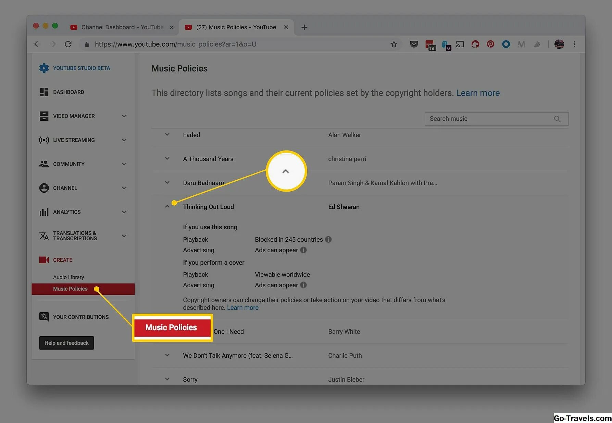The height and width of the screenshot is (423, 612).
Task: Click Translations & Transcriptions icon
Action: point(44,236)
